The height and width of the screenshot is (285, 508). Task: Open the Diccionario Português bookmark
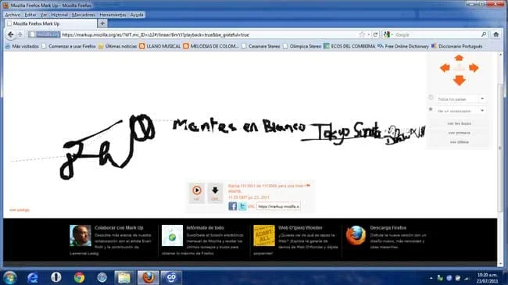[x=457, y=46]
